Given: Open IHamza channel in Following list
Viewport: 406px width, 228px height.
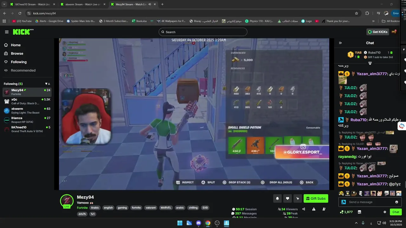Looking at the screenshot, I should (27, 120).
